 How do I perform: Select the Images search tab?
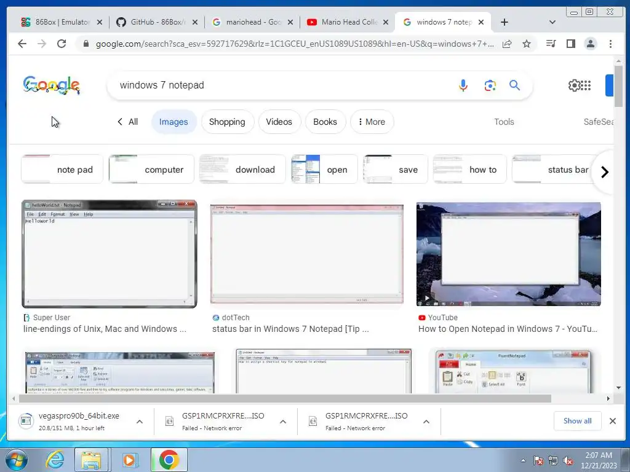[x=173, y=122]
